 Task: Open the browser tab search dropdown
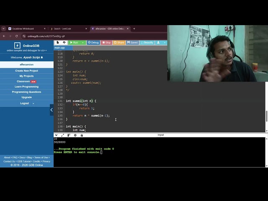pos(3,29)
